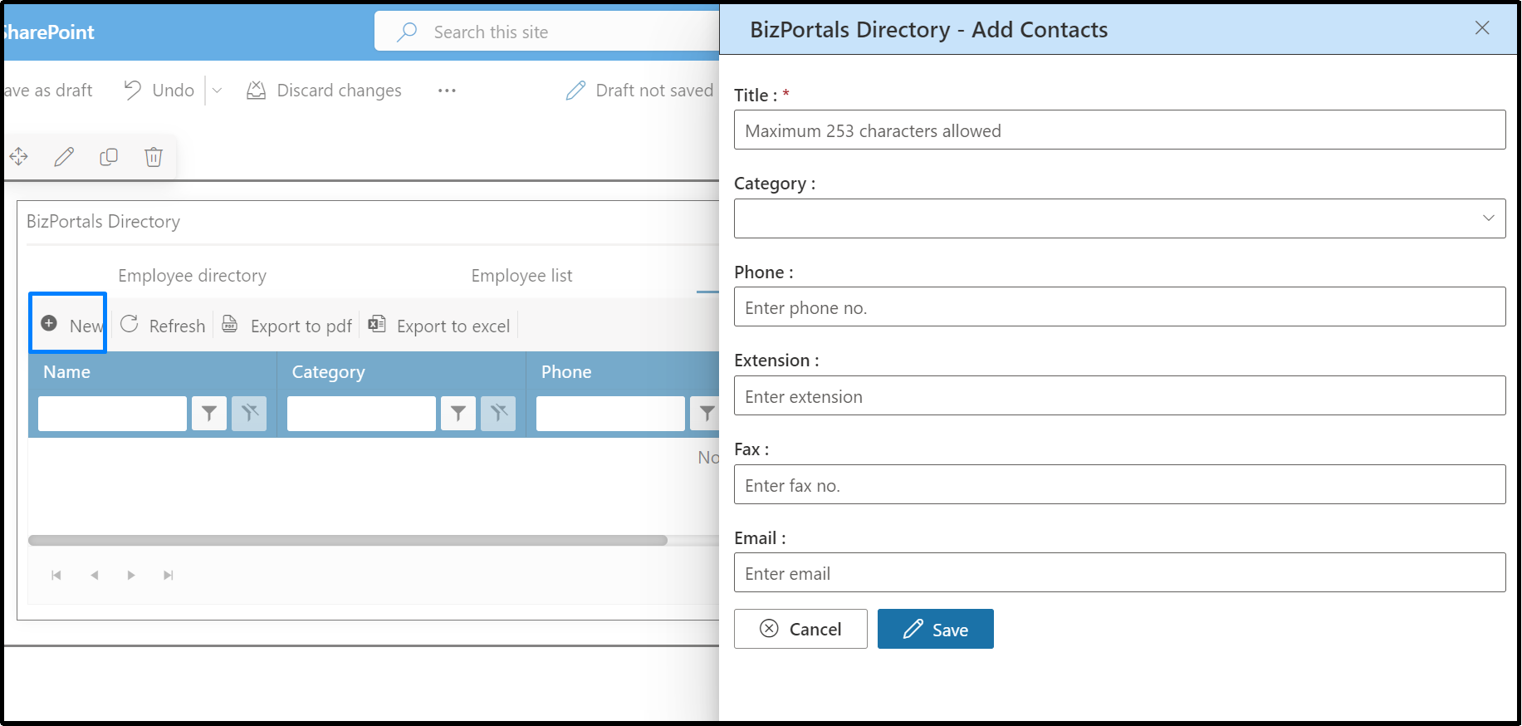Switch to Employee list tab
Image resolution: width=1522 pixels, height=726 pixels.
pyautogui.click(x=521, y=276)
